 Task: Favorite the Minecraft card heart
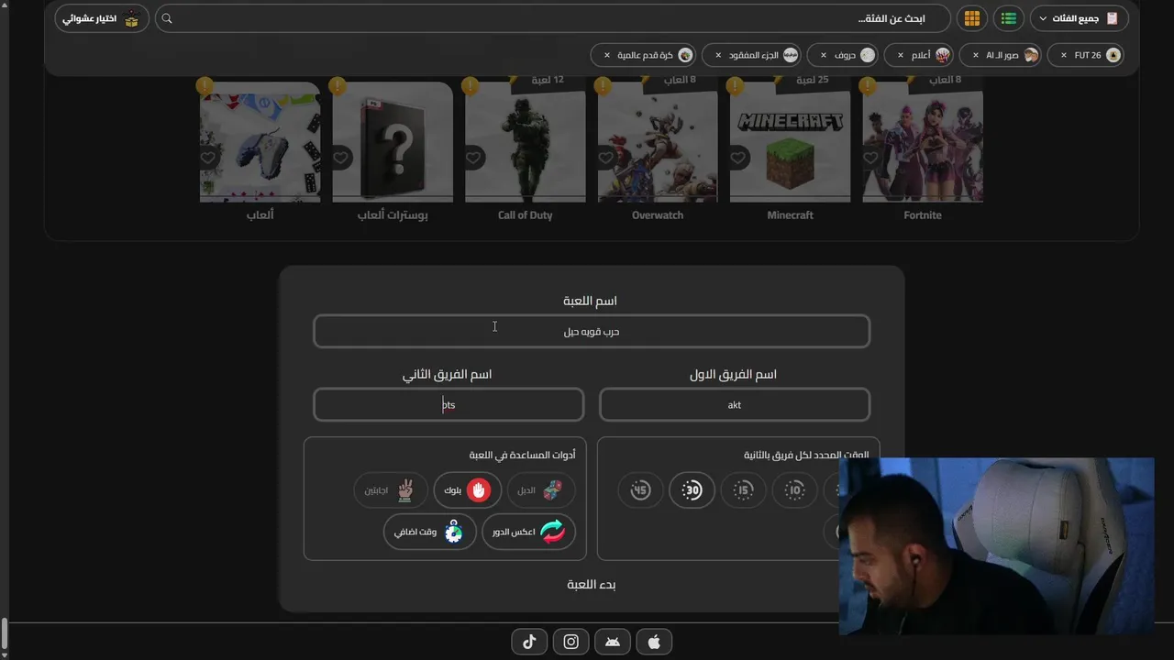tap(738, 158)
